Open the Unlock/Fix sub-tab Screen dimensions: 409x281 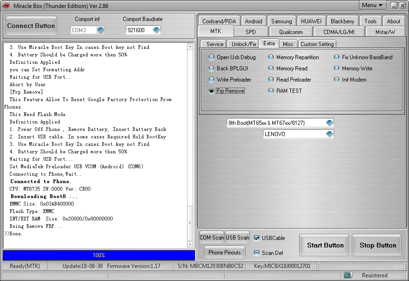[x=244, y=44]
